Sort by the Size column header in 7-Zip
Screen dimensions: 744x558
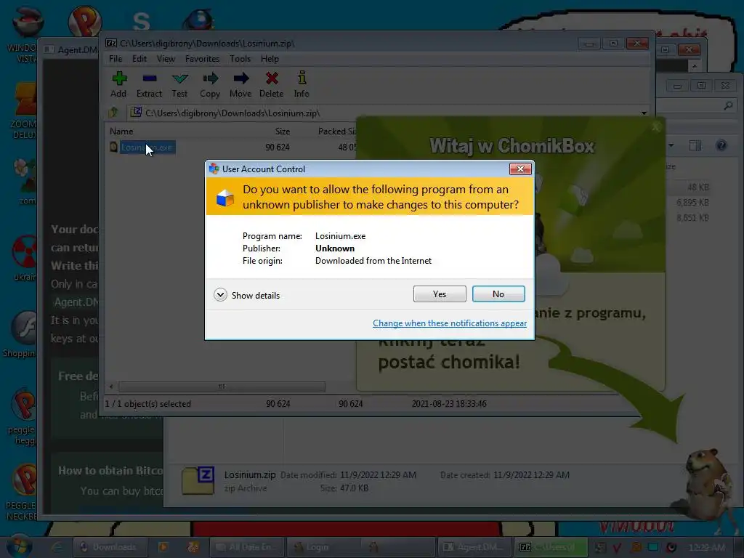(x=283, y=132)
